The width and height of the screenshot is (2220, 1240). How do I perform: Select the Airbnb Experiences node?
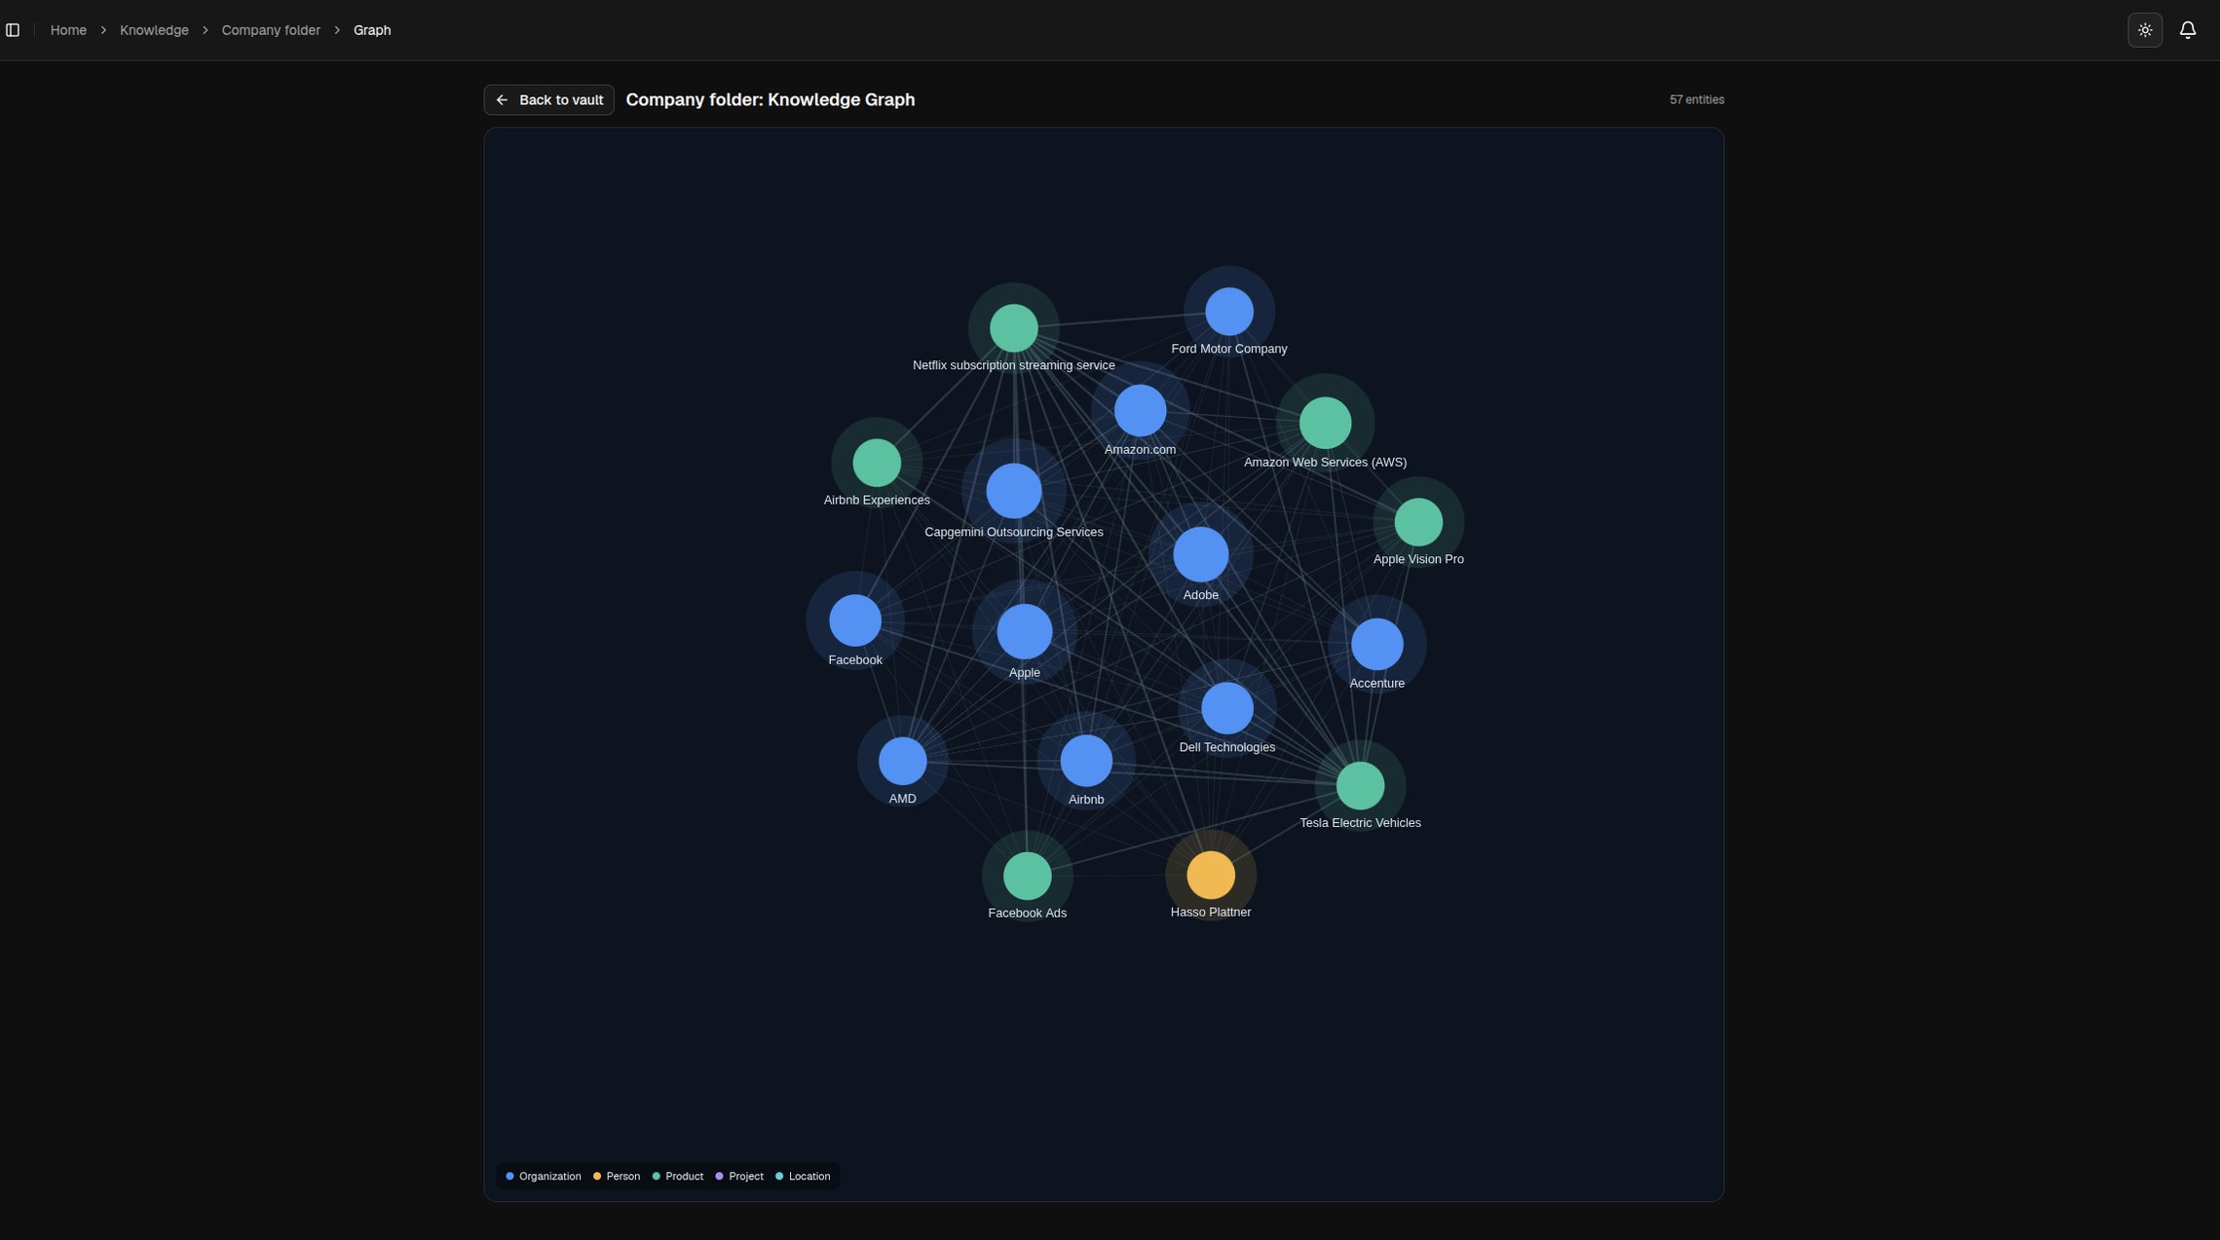tap(876, 463)
